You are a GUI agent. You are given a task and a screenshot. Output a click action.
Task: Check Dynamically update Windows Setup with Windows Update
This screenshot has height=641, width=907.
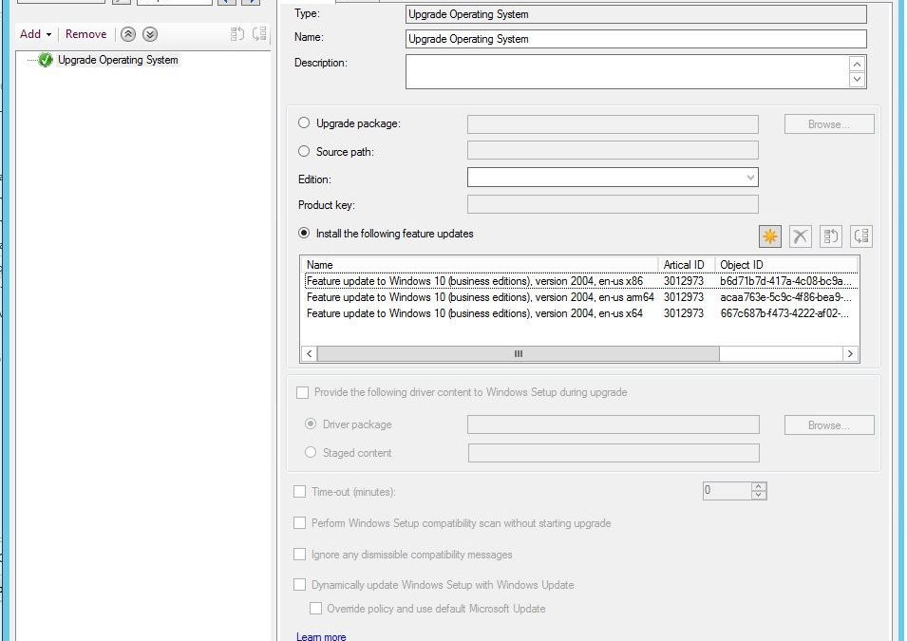pos(299,584)
